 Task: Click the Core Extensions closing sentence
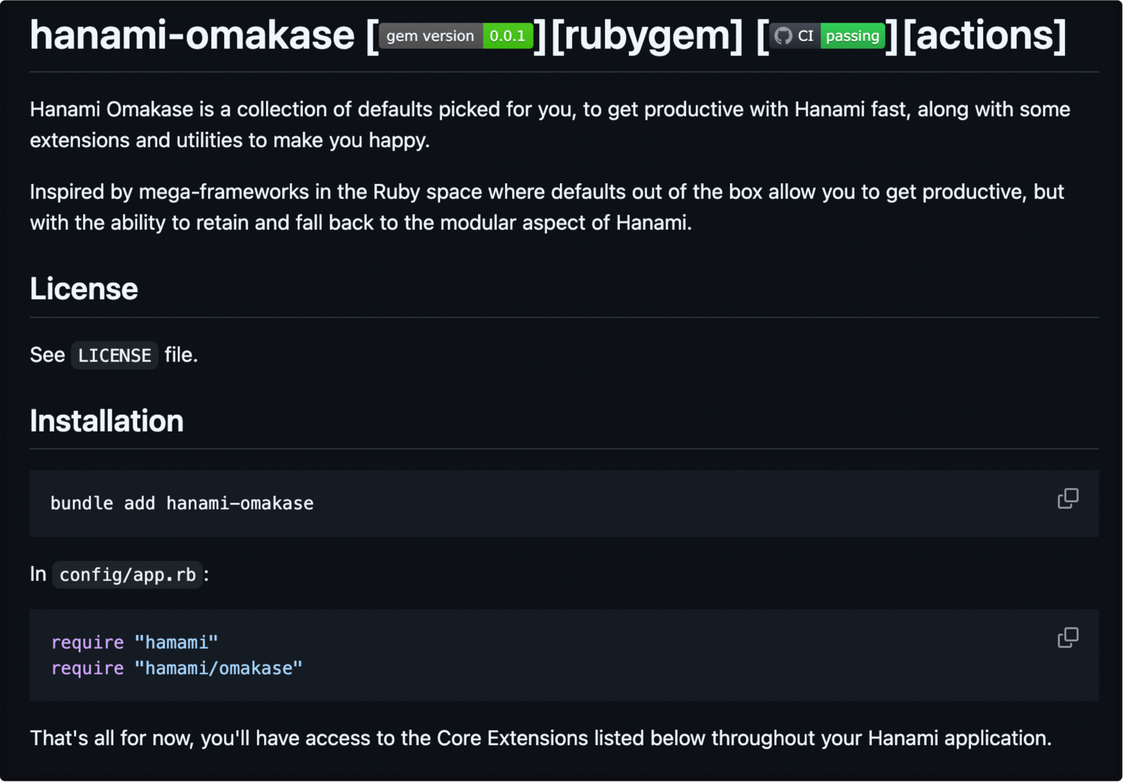coord(540,738)
